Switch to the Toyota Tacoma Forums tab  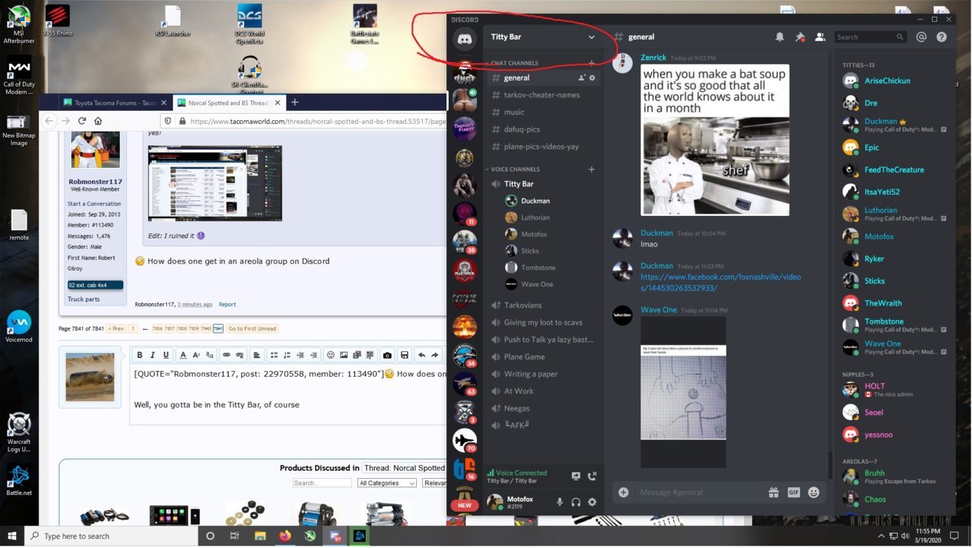point(115,103)
